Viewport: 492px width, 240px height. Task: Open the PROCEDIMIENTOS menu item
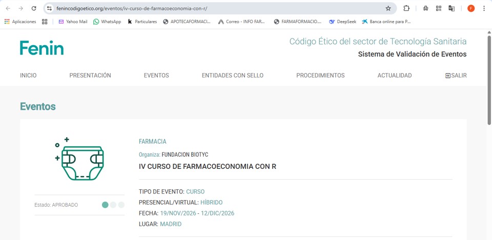(320, 75)
